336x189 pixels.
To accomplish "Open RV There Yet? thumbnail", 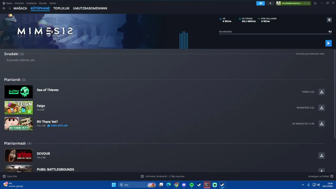I will tap(19, 124).
